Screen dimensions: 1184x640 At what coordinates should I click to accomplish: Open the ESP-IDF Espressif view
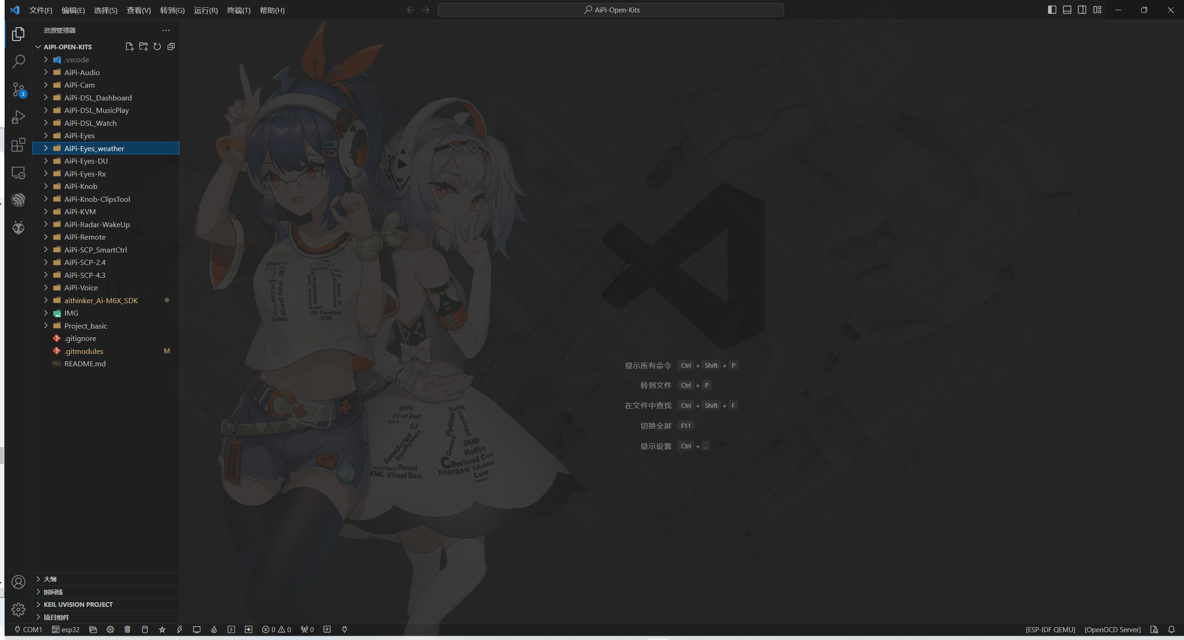[x=18, y=200]
